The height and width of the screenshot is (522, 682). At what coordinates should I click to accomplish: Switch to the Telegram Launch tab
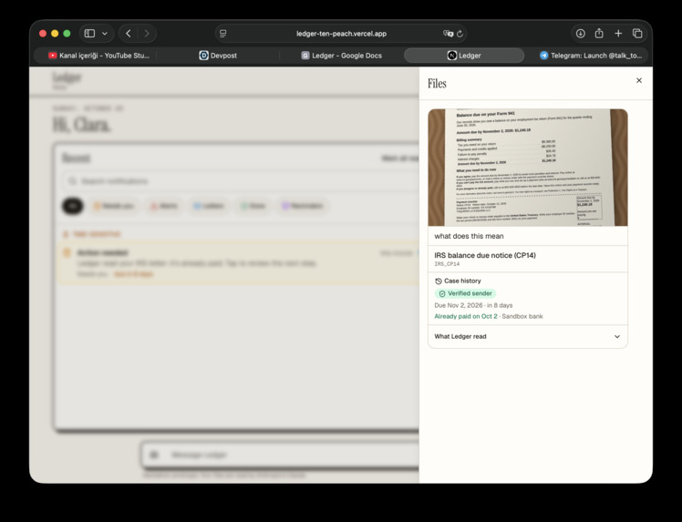[x=591, y=56]
